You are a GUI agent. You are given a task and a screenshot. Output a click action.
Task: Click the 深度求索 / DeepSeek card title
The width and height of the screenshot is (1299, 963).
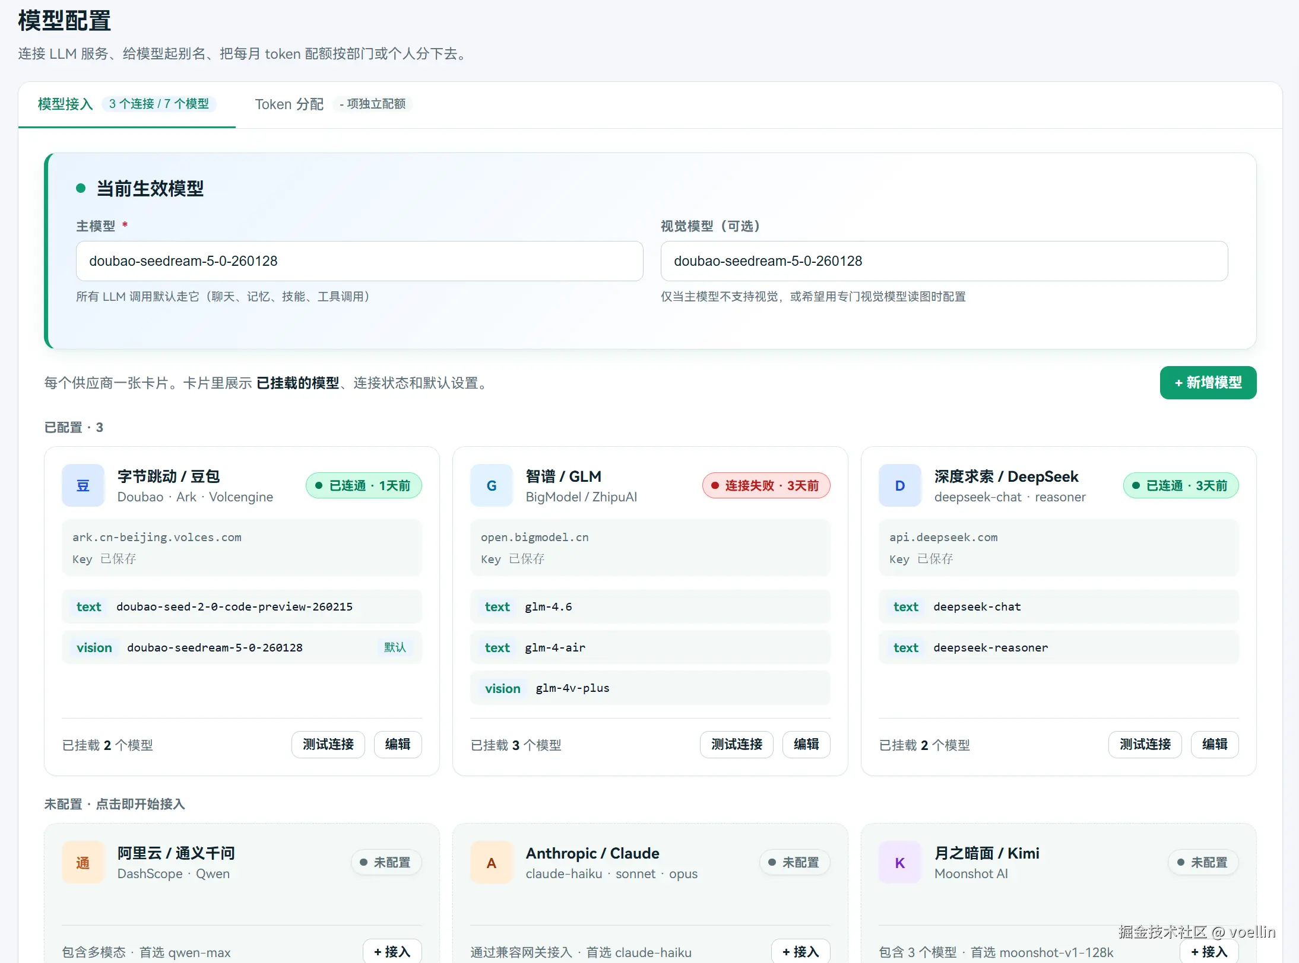(x=1006, y=476)
